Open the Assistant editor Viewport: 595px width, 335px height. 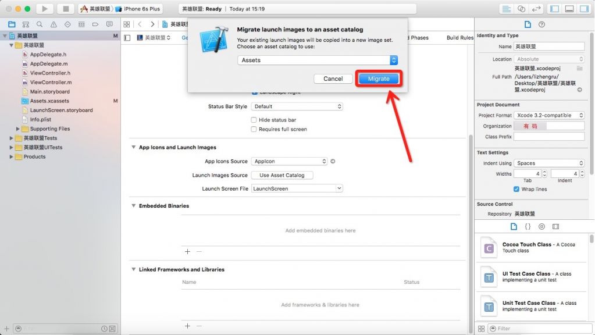(x=522, y=9)
